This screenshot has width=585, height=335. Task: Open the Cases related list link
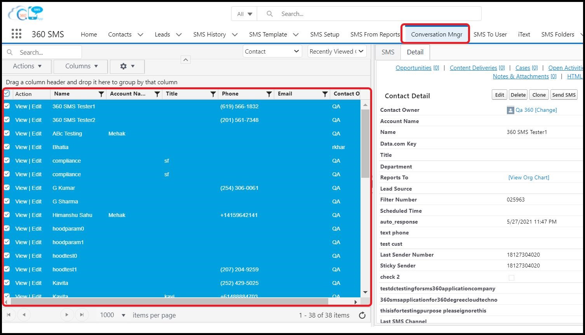[526, 68]
